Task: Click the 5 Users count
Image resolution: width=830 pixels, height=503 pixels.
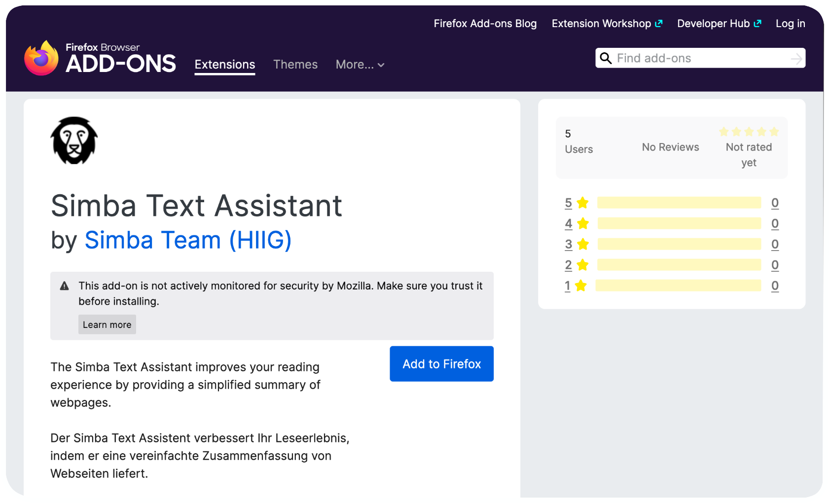Action: 578,142
